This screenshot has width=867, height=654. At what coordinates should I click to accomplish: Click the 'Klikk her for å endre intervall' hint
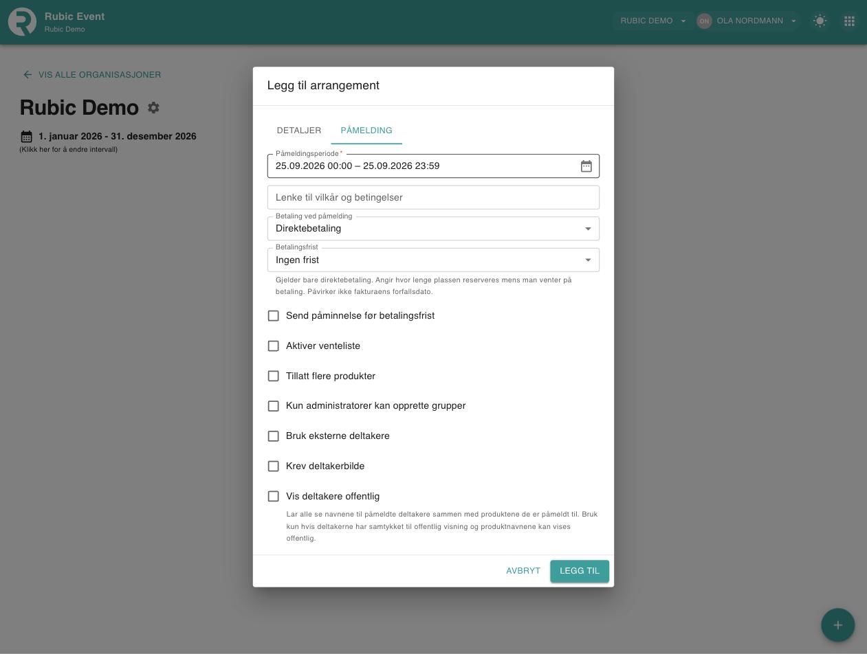pos(68,150)
